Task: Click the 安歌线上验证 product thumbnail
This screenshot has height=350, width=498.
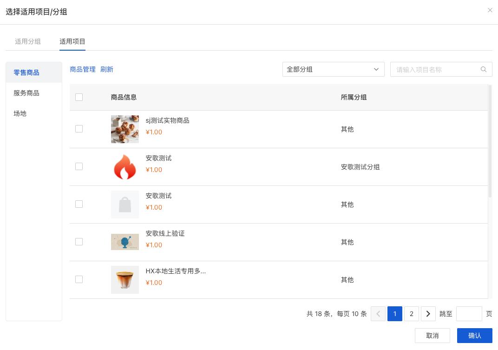Action: (125, 242)
